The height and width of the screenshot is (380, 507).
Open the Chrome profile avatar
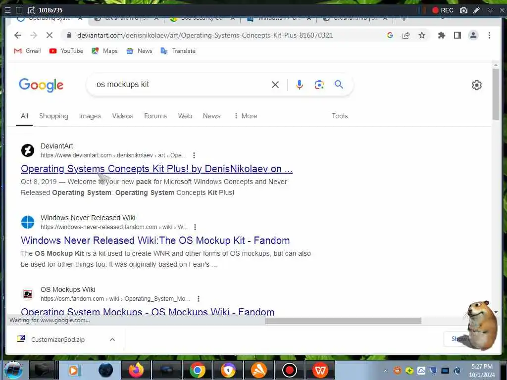coord(473,35)
